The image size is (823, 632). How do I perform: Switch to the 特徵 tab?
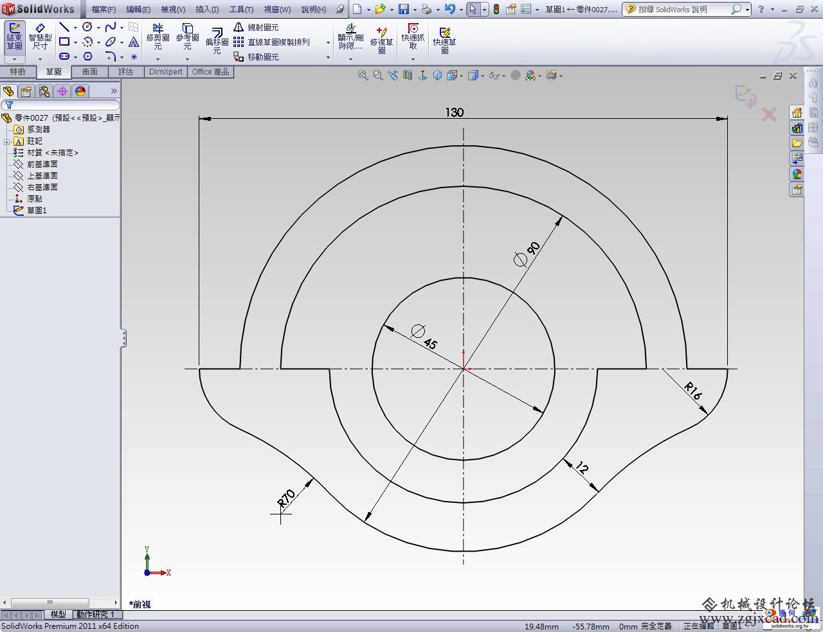[x=17, y=72]
